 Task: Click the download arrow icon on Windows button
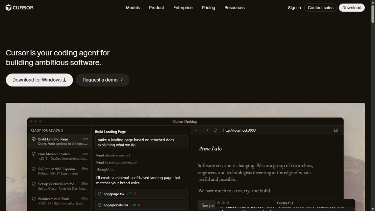pyautogui.click(x=64, y=80)
